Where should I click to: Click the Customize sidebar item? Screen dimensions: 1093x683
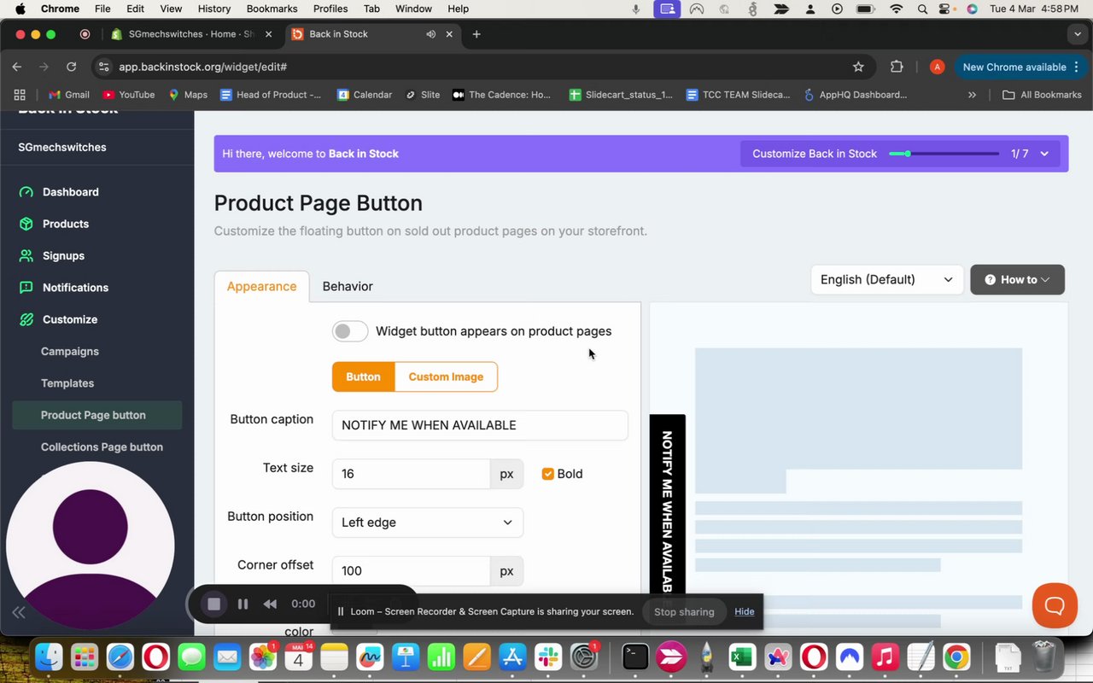(x=70, y=319)
